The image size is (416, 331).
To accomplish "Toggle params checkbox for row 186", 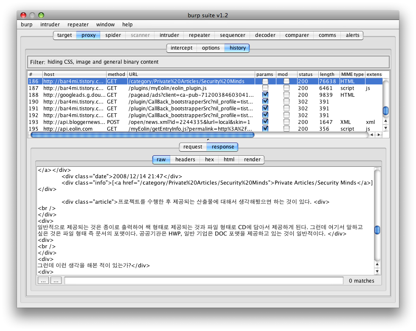I will point(265,81).
